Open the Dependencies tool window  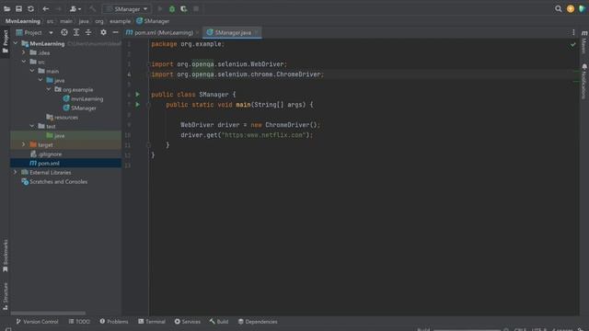(258, 322)
